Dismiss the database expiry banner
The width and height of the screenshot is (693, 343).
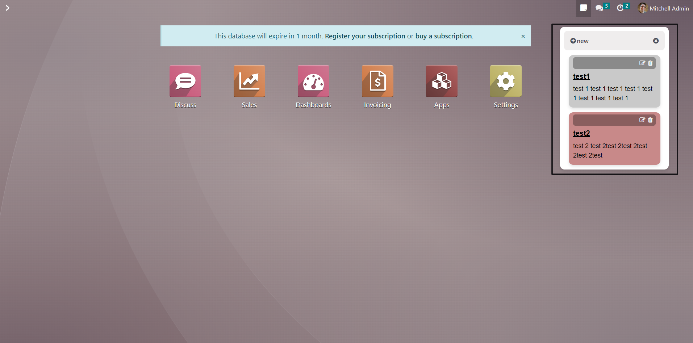coord(523,36)
